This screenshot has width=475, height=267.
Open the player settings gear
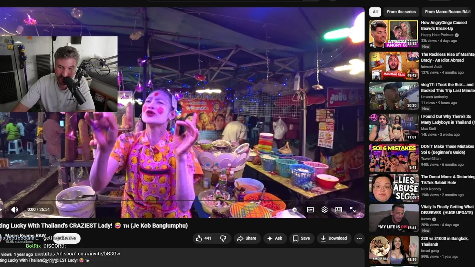tap(324, 210)
